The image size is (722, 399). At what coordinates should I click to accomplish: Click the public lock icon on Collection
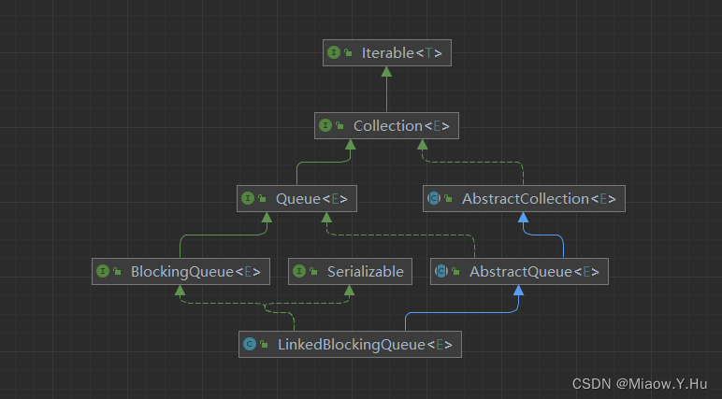tap(339, 125)
